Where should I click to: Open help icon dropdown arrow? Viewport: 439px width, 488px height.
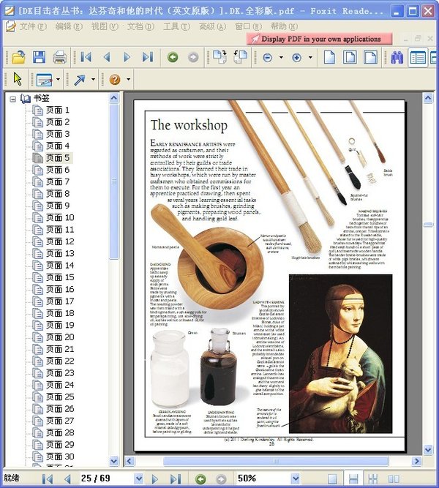tap(128, 80)
